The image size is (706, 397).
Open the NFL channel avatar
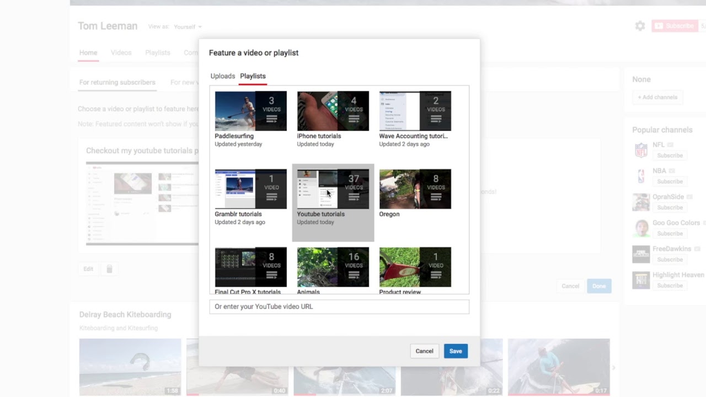pos(641,150)
